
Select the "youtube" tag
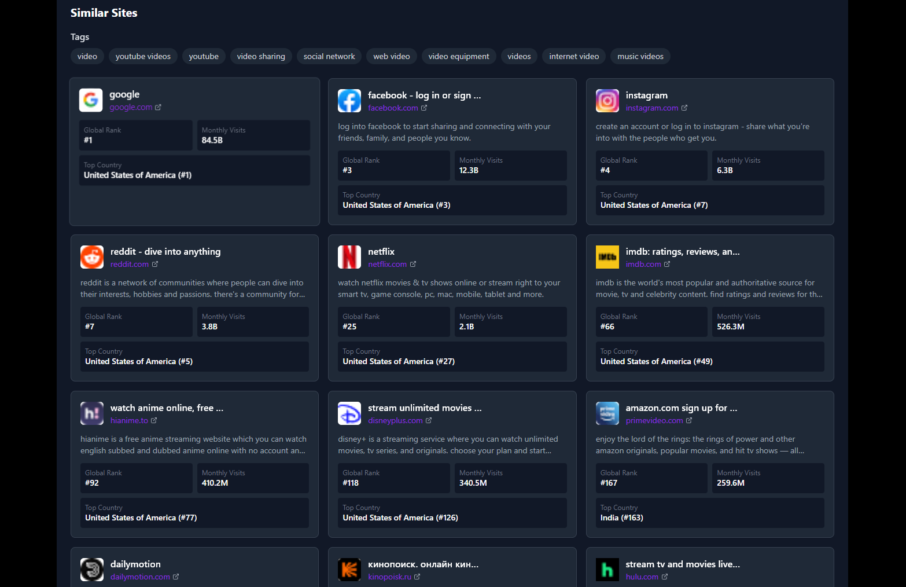tap(204, 56)
